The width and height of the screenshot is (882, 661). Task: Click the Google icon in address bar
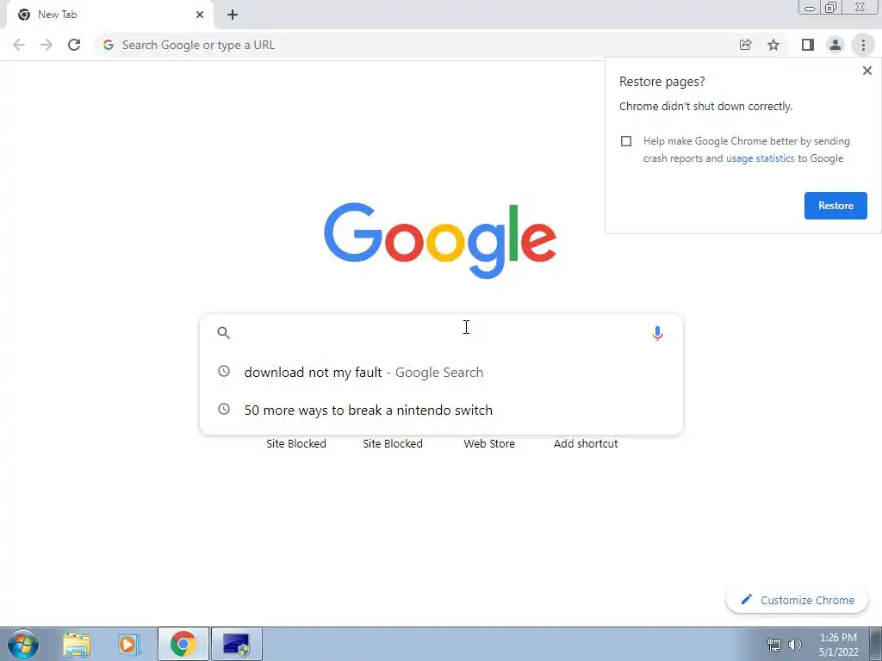109,45
